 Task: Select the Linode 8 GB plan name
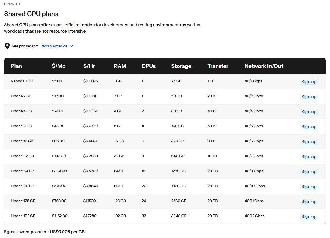click(x=21, y=126)
